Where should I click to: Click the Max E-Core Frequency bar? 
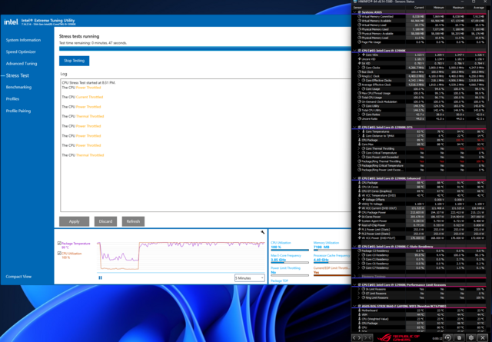pyautogui.click(x=290, y=263)
